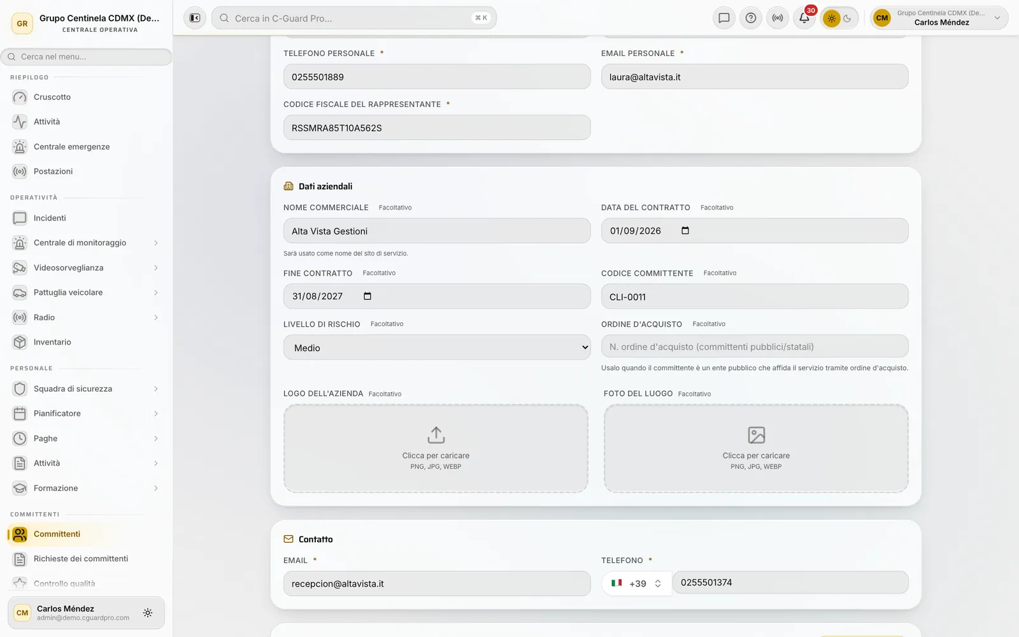The image size is (1019, 637).
Task: Switch to dark mode moon toggle
Action: (848, 18)
